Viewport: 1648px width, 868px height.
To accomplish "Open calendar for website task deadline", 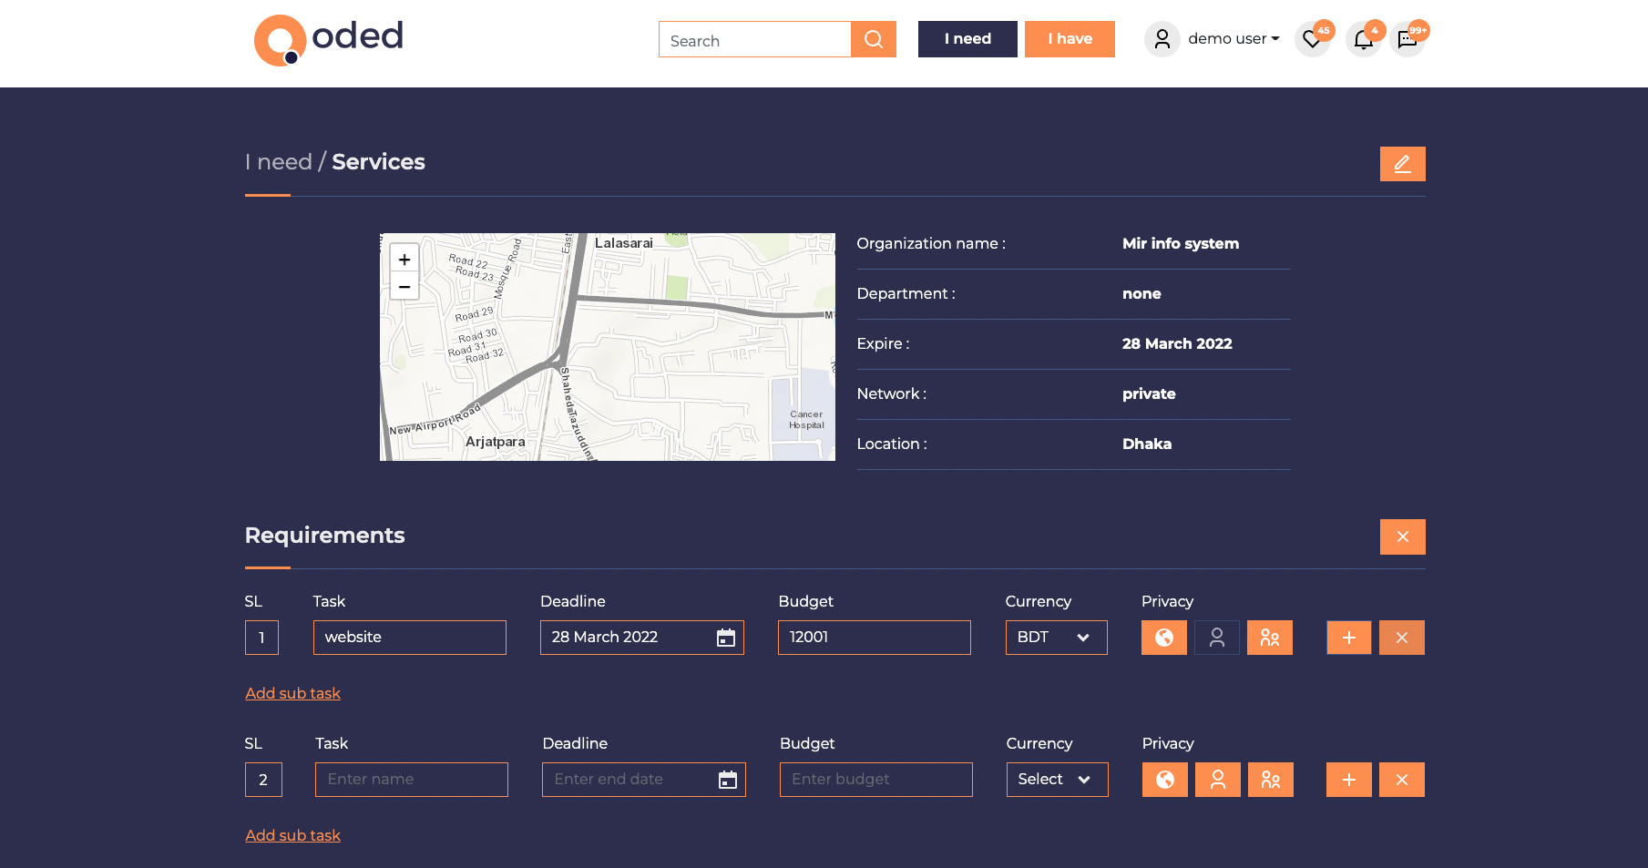I will click(x=726, y=638).
